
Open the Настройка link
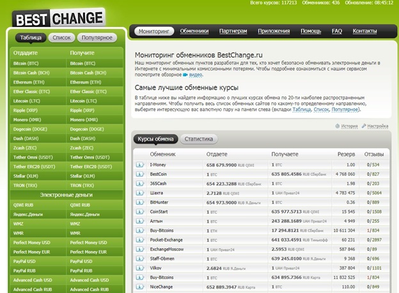point(378,126)
